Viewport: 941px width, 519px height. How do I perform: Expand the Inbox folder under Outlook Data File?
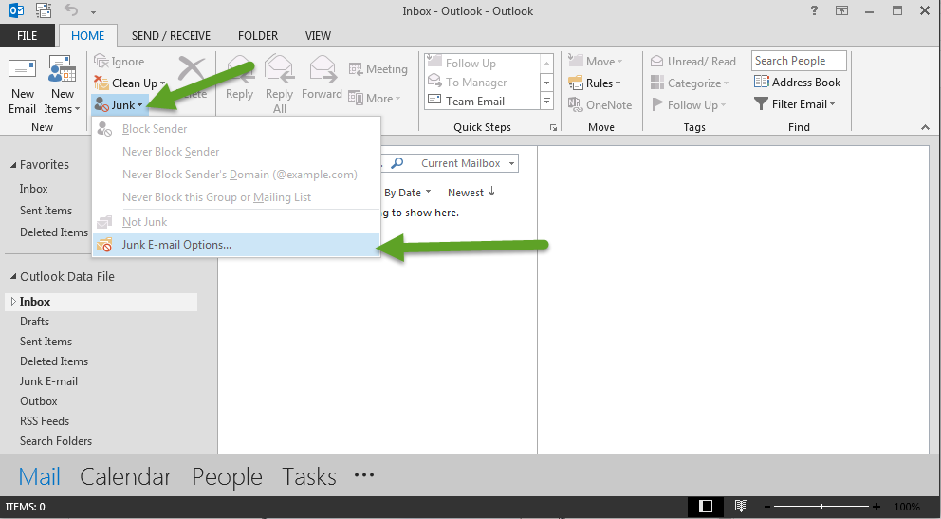click(13, 301)
